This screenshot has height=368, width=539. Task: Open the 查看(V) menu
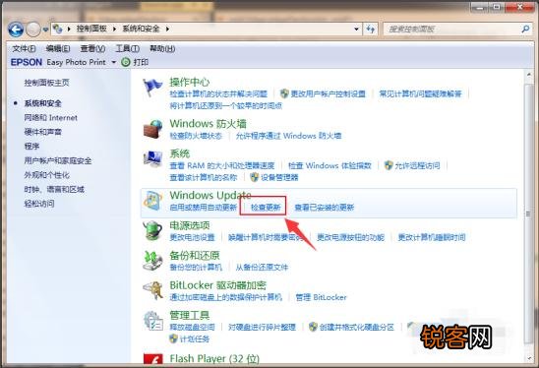coord(92,49)
